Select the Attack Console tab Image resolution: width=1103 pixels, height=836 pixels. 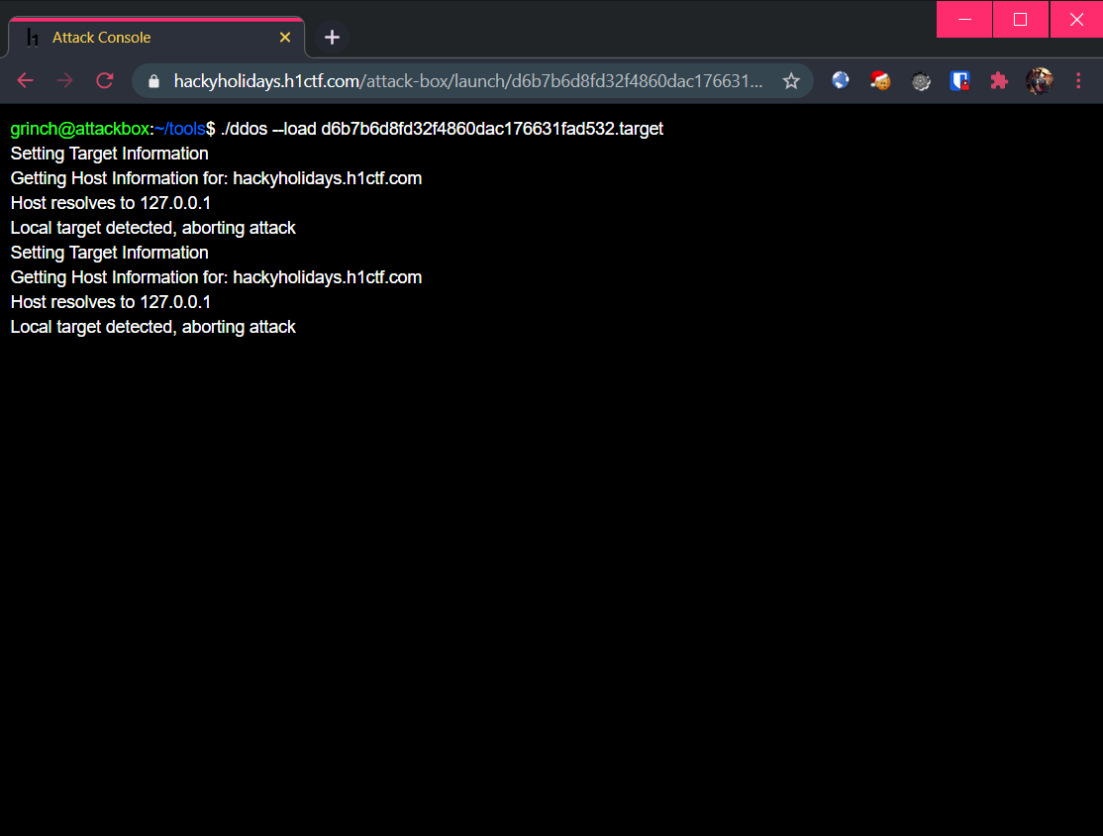click(156, 38)
